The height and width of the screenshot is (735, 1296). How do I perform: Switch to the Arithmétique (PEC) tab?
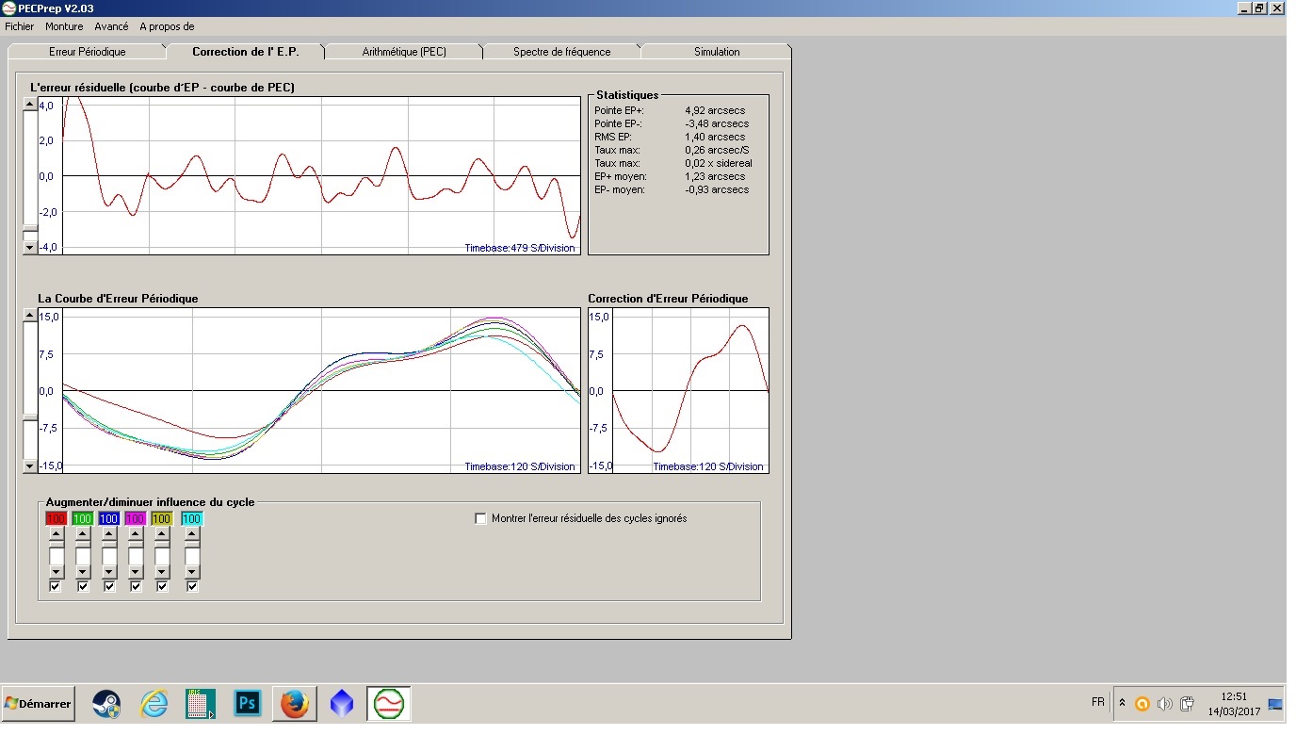click(404, 52)
